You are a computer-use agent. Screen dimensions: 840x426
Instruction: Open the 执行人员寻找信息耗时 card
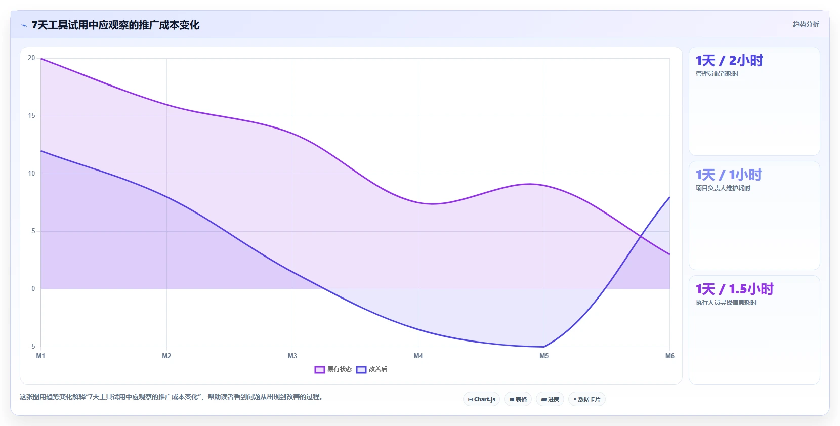click(754, 330)
